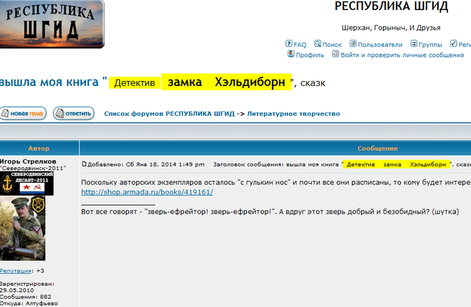
Task: Click the highlighted Хэльдиборн word in the title
Action: point(250,82)
